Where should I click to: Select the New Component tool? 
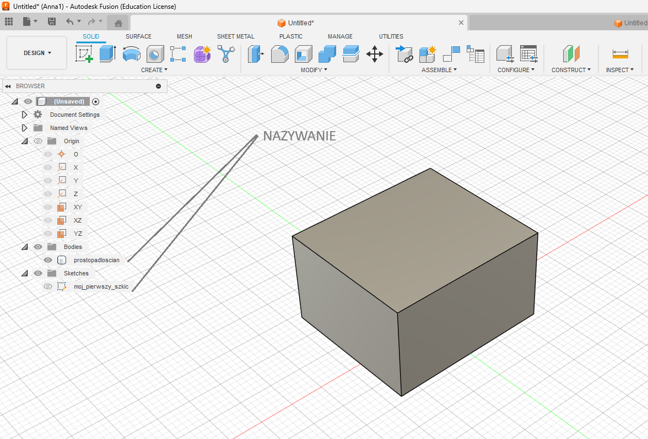click(x=428, y=53)
